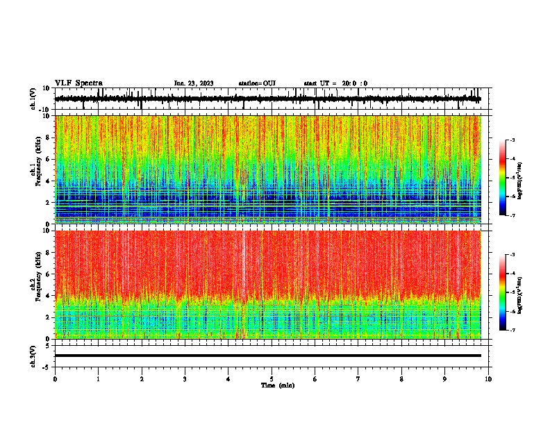Screen dimensions: 550x425
Task: Click the ch.3(V) axis label
Action: (33, 356)
